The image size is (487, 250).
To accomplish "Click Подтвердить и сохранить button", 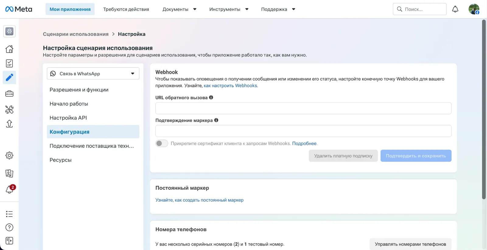I will click(x=416, y=156).
